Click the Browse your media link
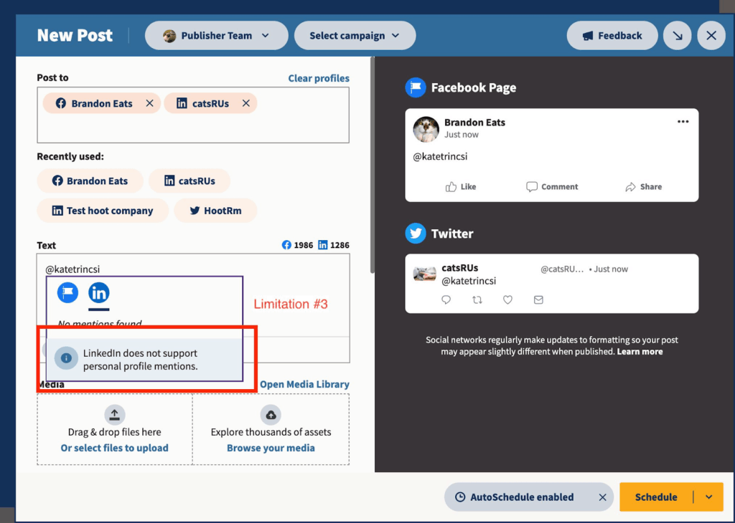Screen dimensions: 735x523 pos(271,446)
